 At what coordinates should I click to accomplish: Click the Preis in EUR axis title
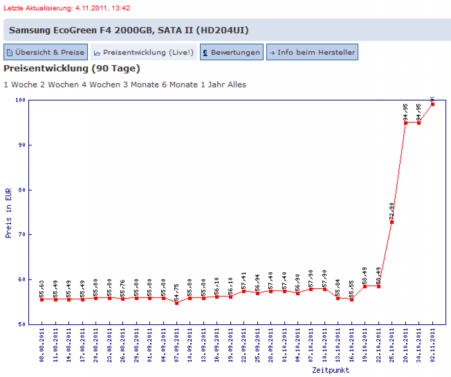(x=8, y=213)
